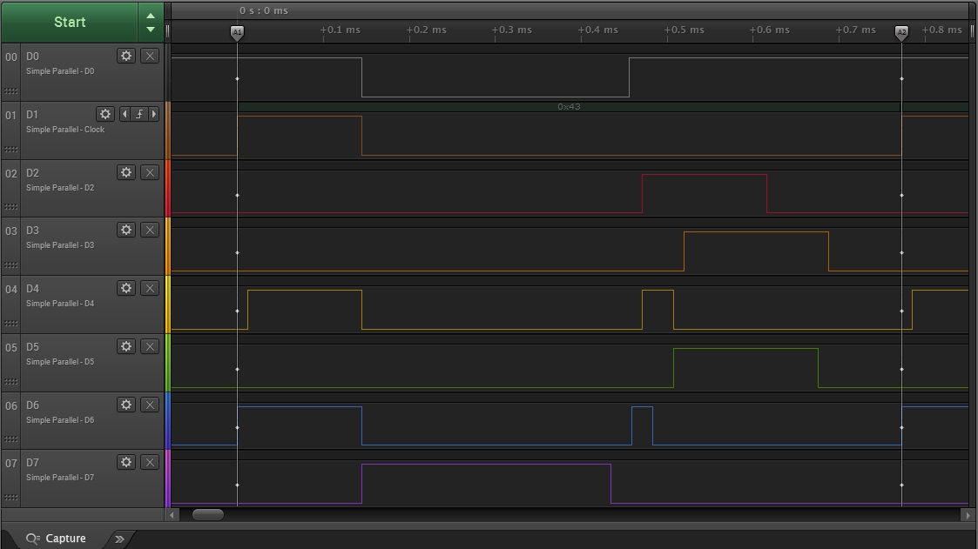Screen dimensions: 978x549
Task: Click the D4 channel name label
Action: (32, 289)
